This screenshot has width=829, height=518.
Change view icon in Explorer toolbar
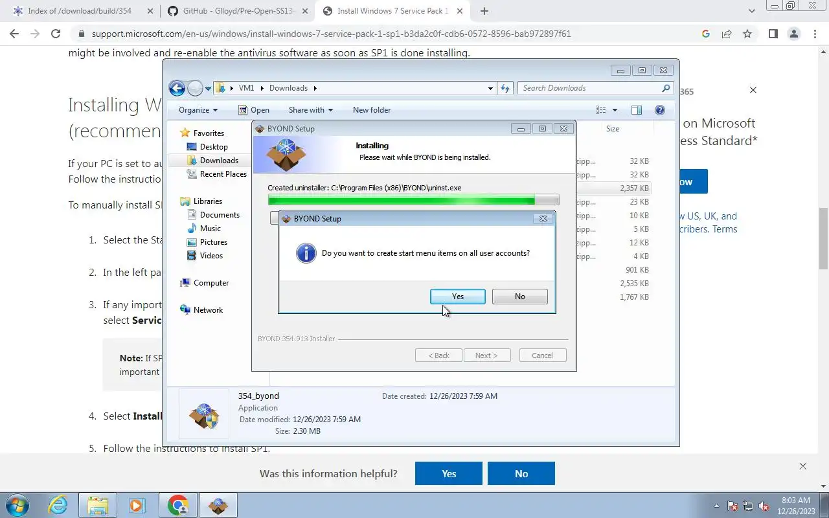tap(601, 110)
